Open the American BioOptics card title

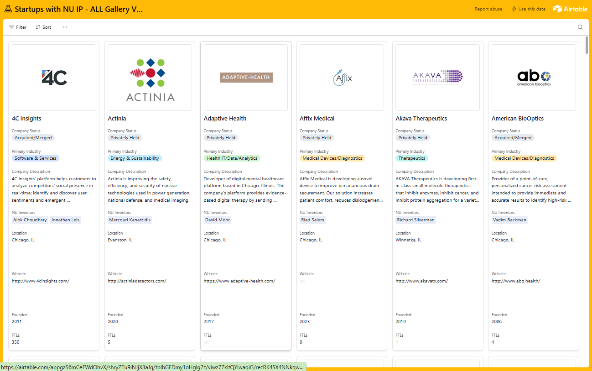pos(518,119)
